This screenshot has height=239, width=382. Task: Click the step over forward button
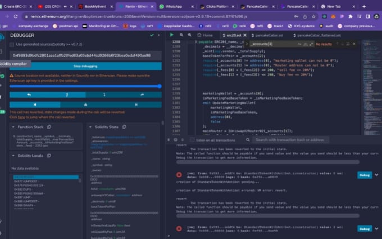click(142, 94)
